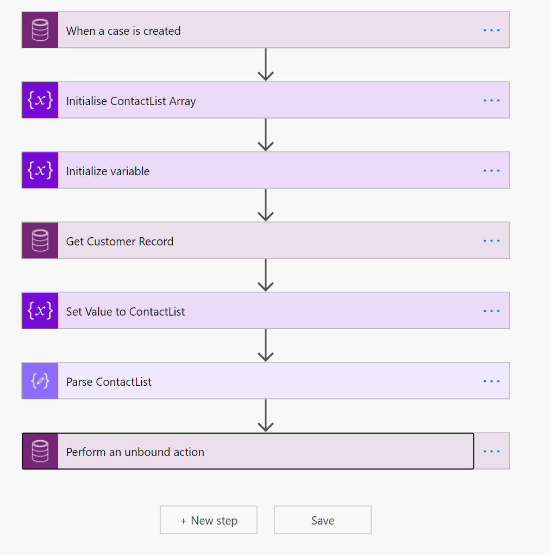Click the Dataverse icon on Perform an unbound action
This screenshot has width=551, height=555.
click(x=40, y=451)
